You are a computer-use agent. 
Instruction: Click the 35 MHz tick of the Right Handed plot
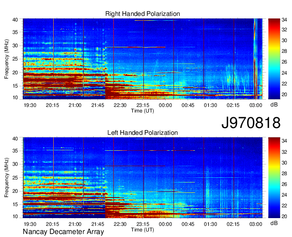15,32
